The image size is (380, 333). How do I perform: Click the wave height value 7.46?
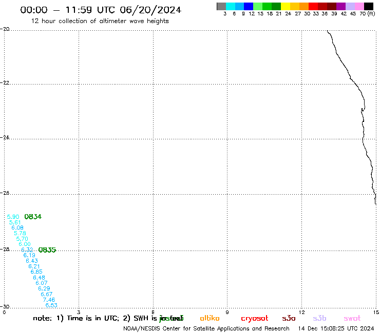point(49,300)
